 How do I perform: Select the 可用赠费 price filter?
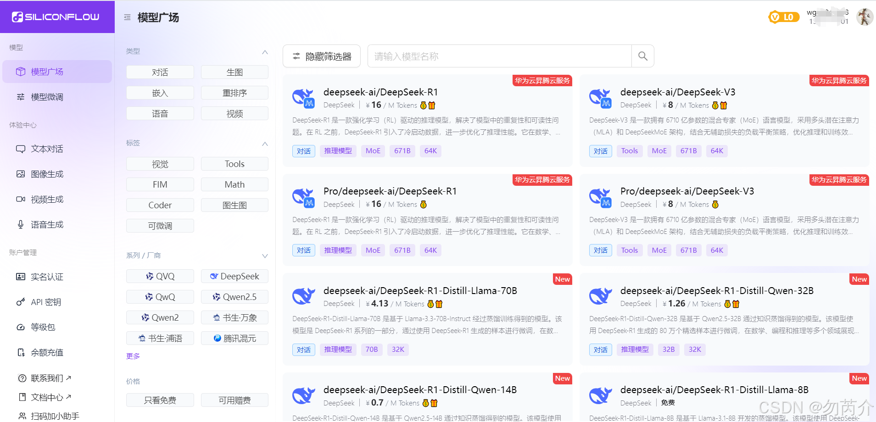[234, 400]
